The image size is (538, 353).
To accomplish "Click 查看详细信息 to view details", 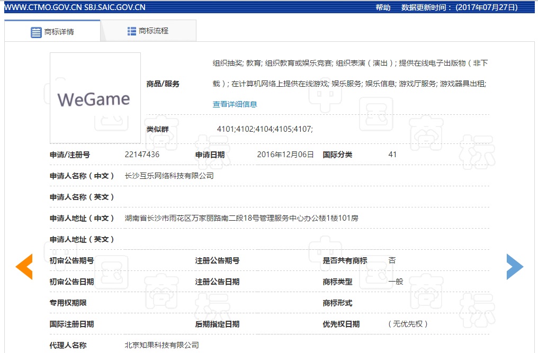I will (x=235, y=104).
